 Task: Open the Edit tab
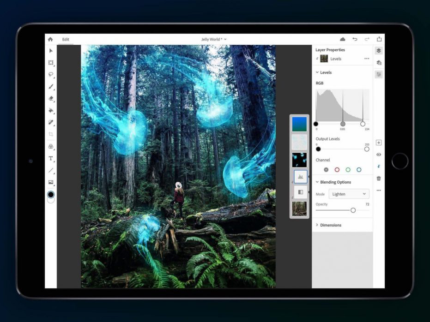[x=66, y=39]
